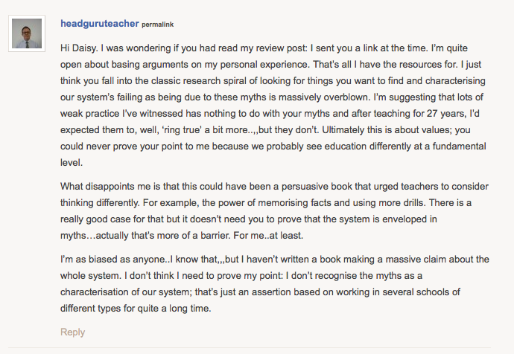The height and width of the screenshot is (354, 514).
Task: Click the quoted phrase 'ring true'
Action: [199, 130]
